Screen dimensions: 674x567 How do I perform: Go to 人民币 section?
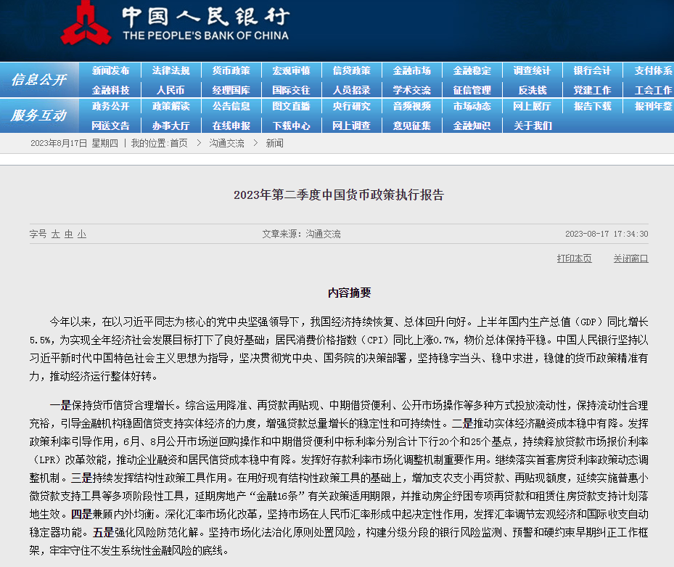(x=170, y=90)
